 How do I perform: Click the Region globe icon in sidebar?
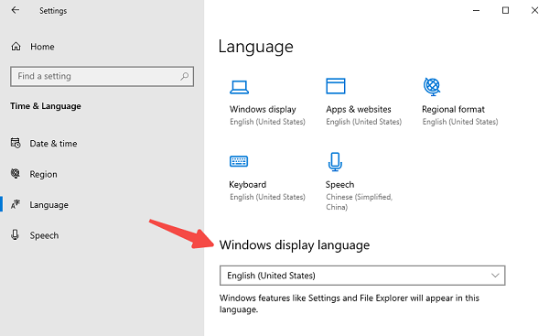pyautogui.click(x=16, y=173)
